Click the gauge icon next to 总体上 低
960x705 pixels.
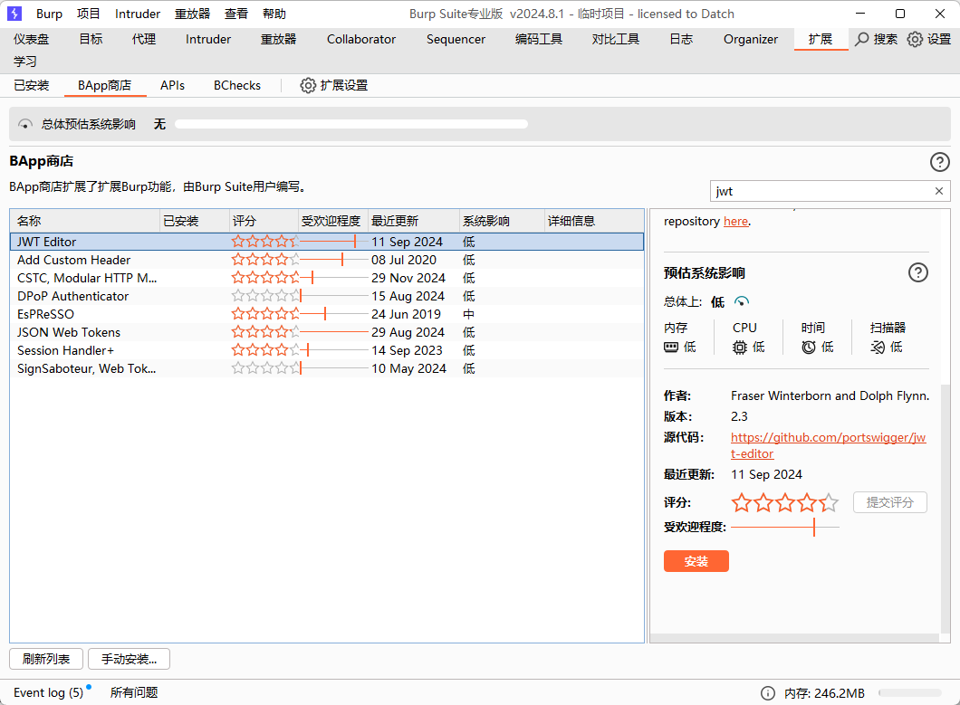pyautogui.click(x=742, y=301)
